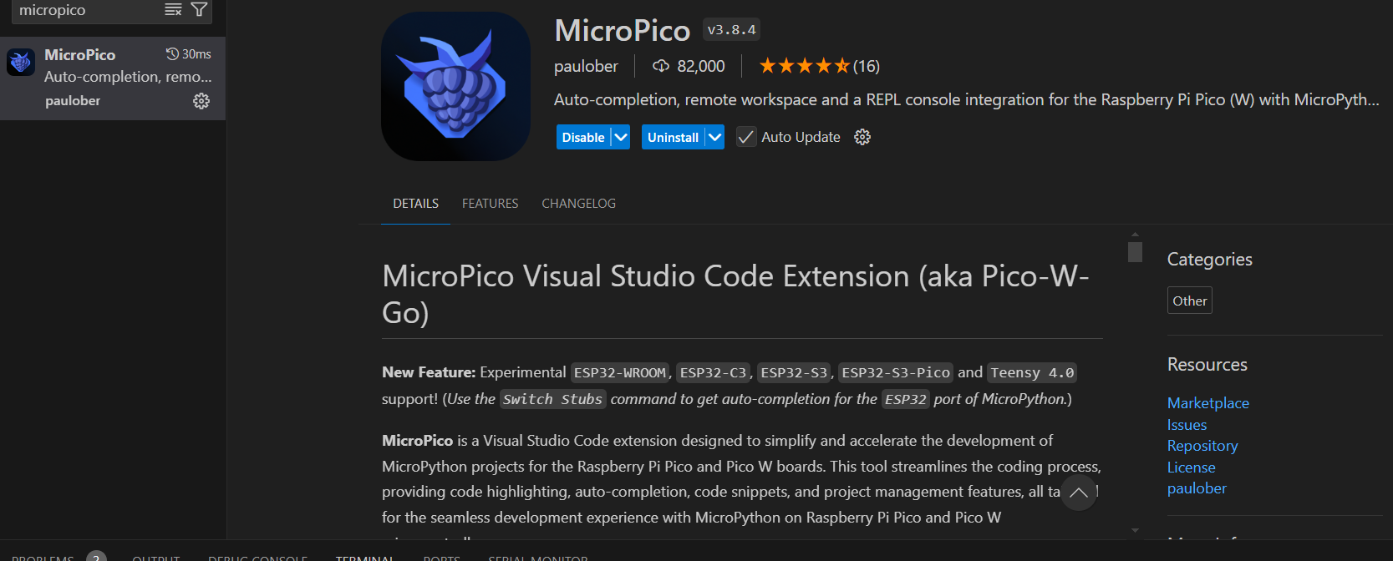
Task: Click the paulober publisher name in header
Action: 586,66
